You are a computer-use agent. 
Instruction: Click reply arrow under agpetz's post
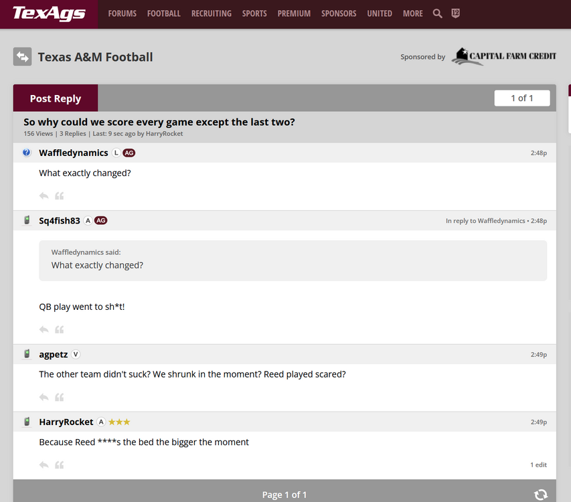pyautogui.click(x=44, y=398)
